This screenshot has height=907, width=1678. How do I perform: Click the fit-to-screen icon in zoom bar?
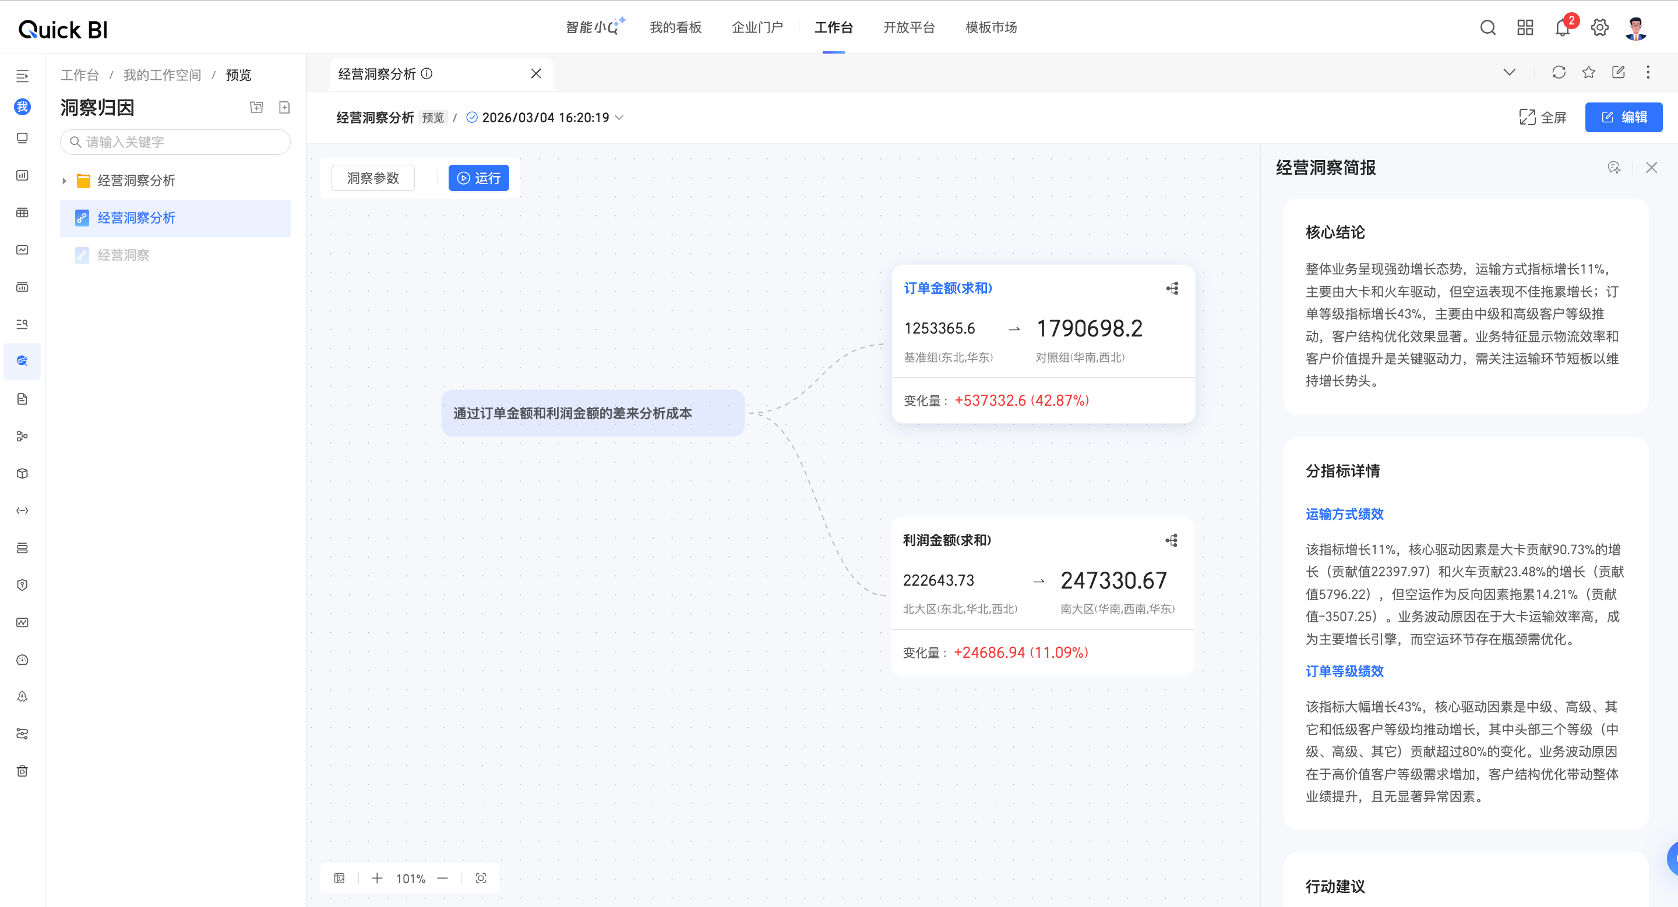coord(481,878)
